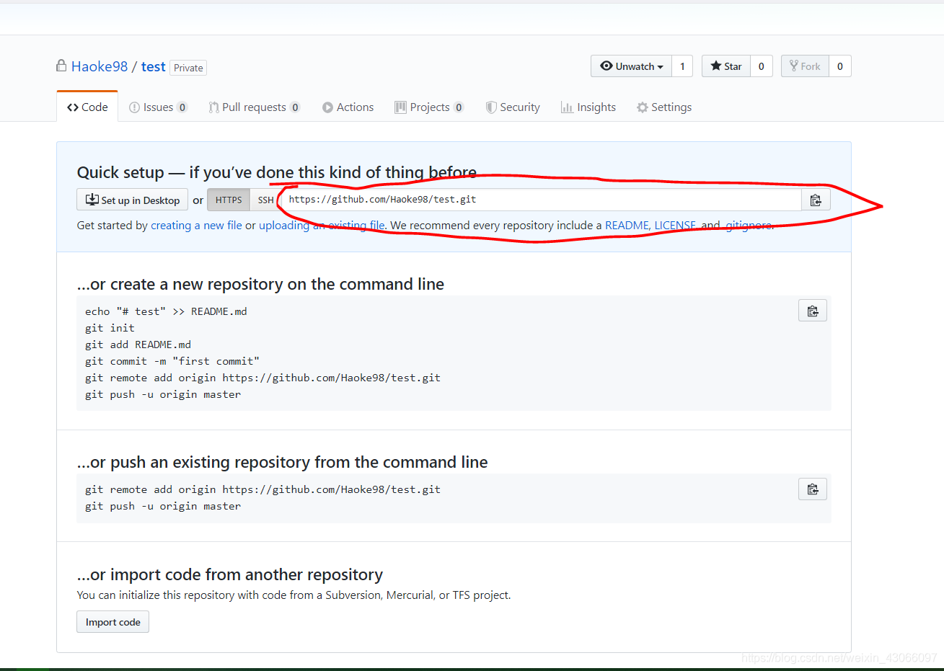
Task: Click the Private badge label
Action: 188,68
